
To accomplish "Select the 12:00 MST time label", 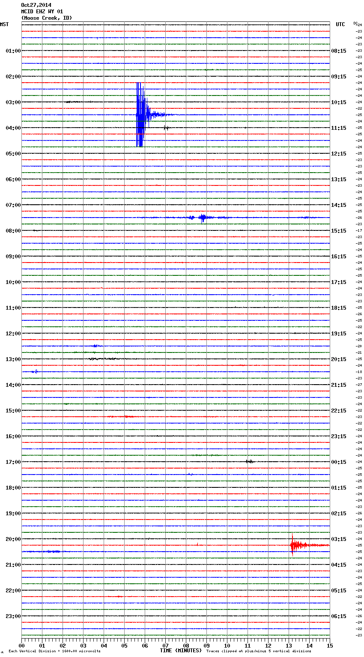I will [13, 334].
